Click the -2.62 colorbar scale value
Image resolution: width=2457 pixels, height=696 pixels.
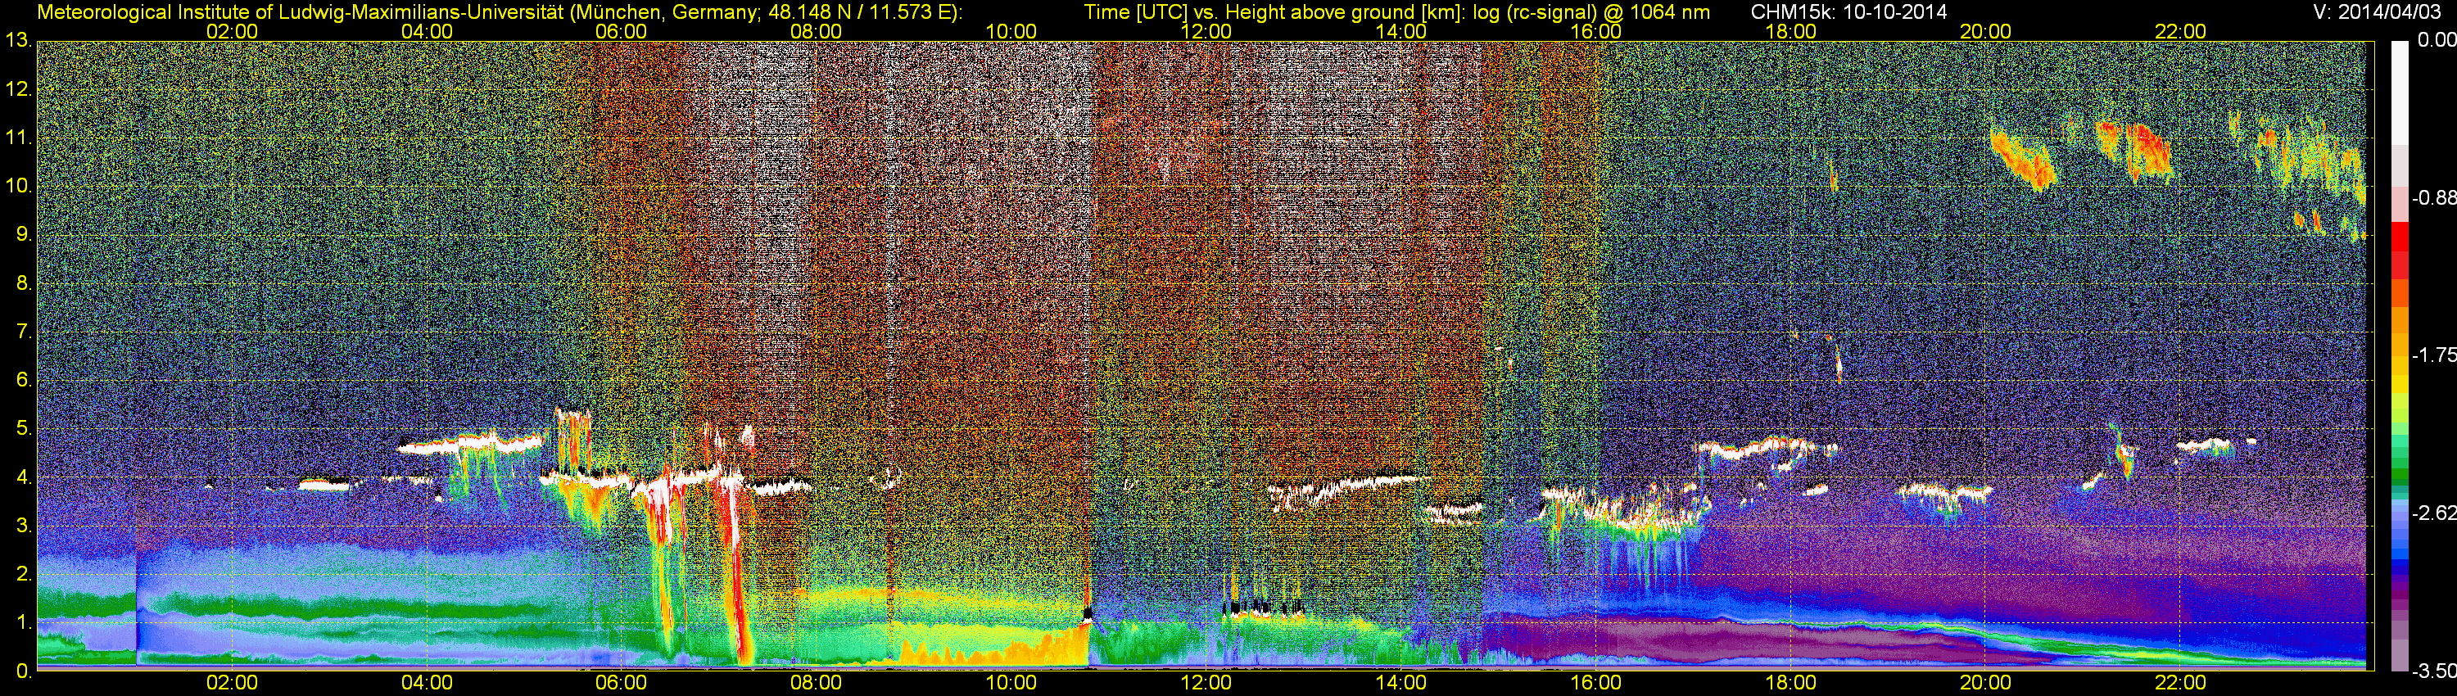pyautogui.click(x=2434, y=513)
